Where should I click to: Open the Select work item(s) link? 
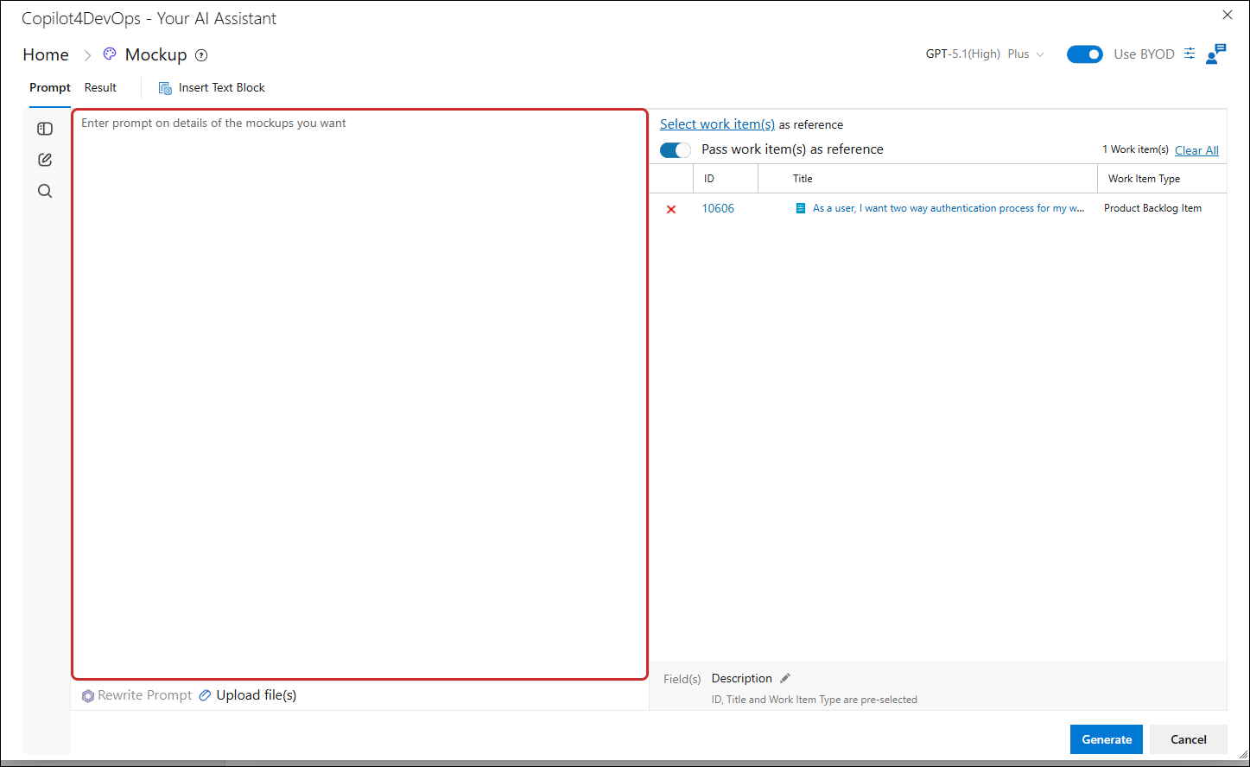(717, 124)
